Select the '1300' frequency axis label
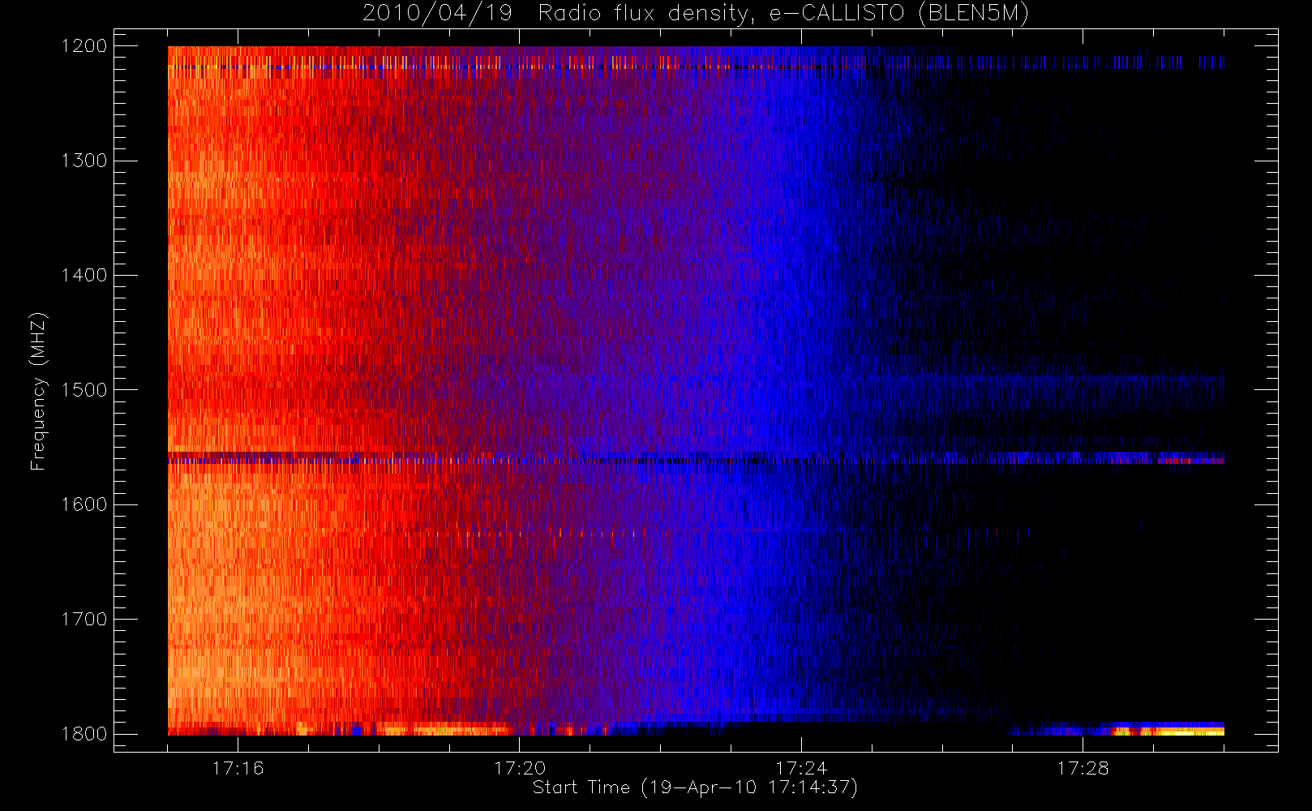This screenshot has width=1312, height=811. point(84,161)
